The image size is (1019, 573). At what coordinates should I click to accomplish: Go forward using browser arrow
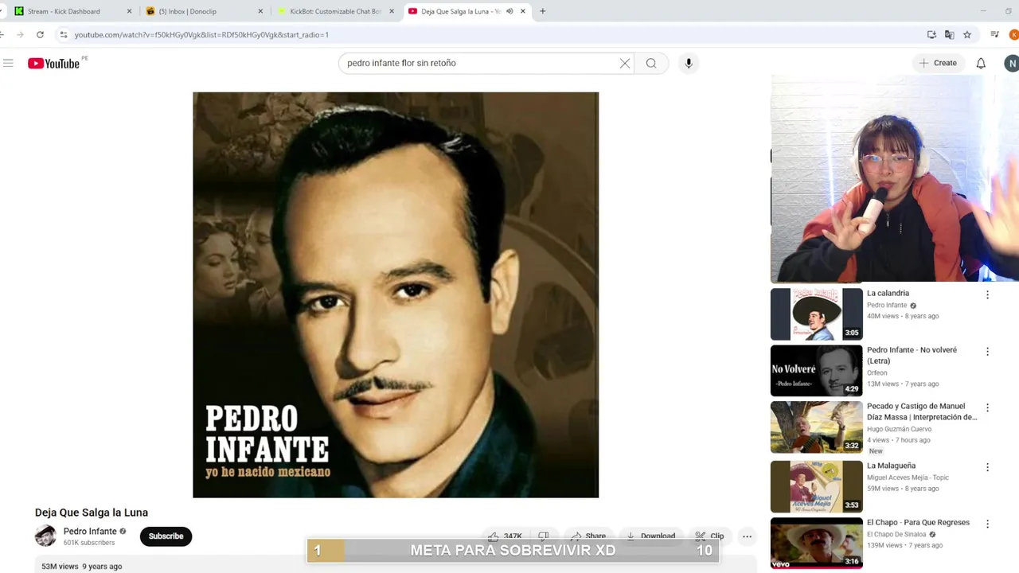20,34
